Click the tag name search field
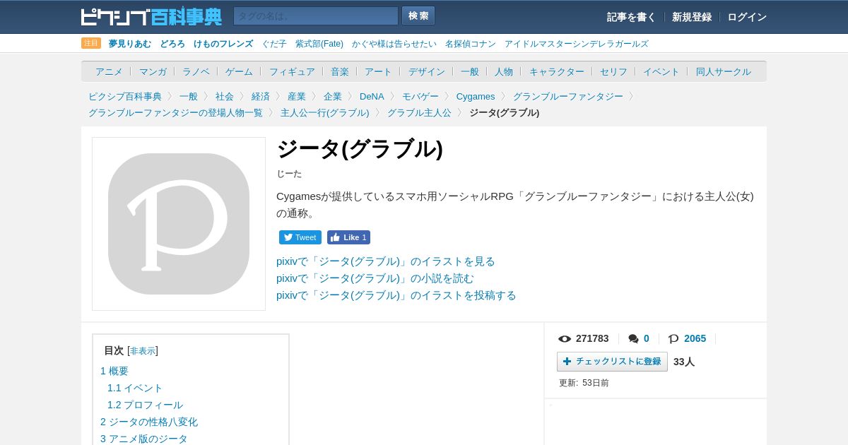This screenshot has width=848, height=445. tap(316, 16)
